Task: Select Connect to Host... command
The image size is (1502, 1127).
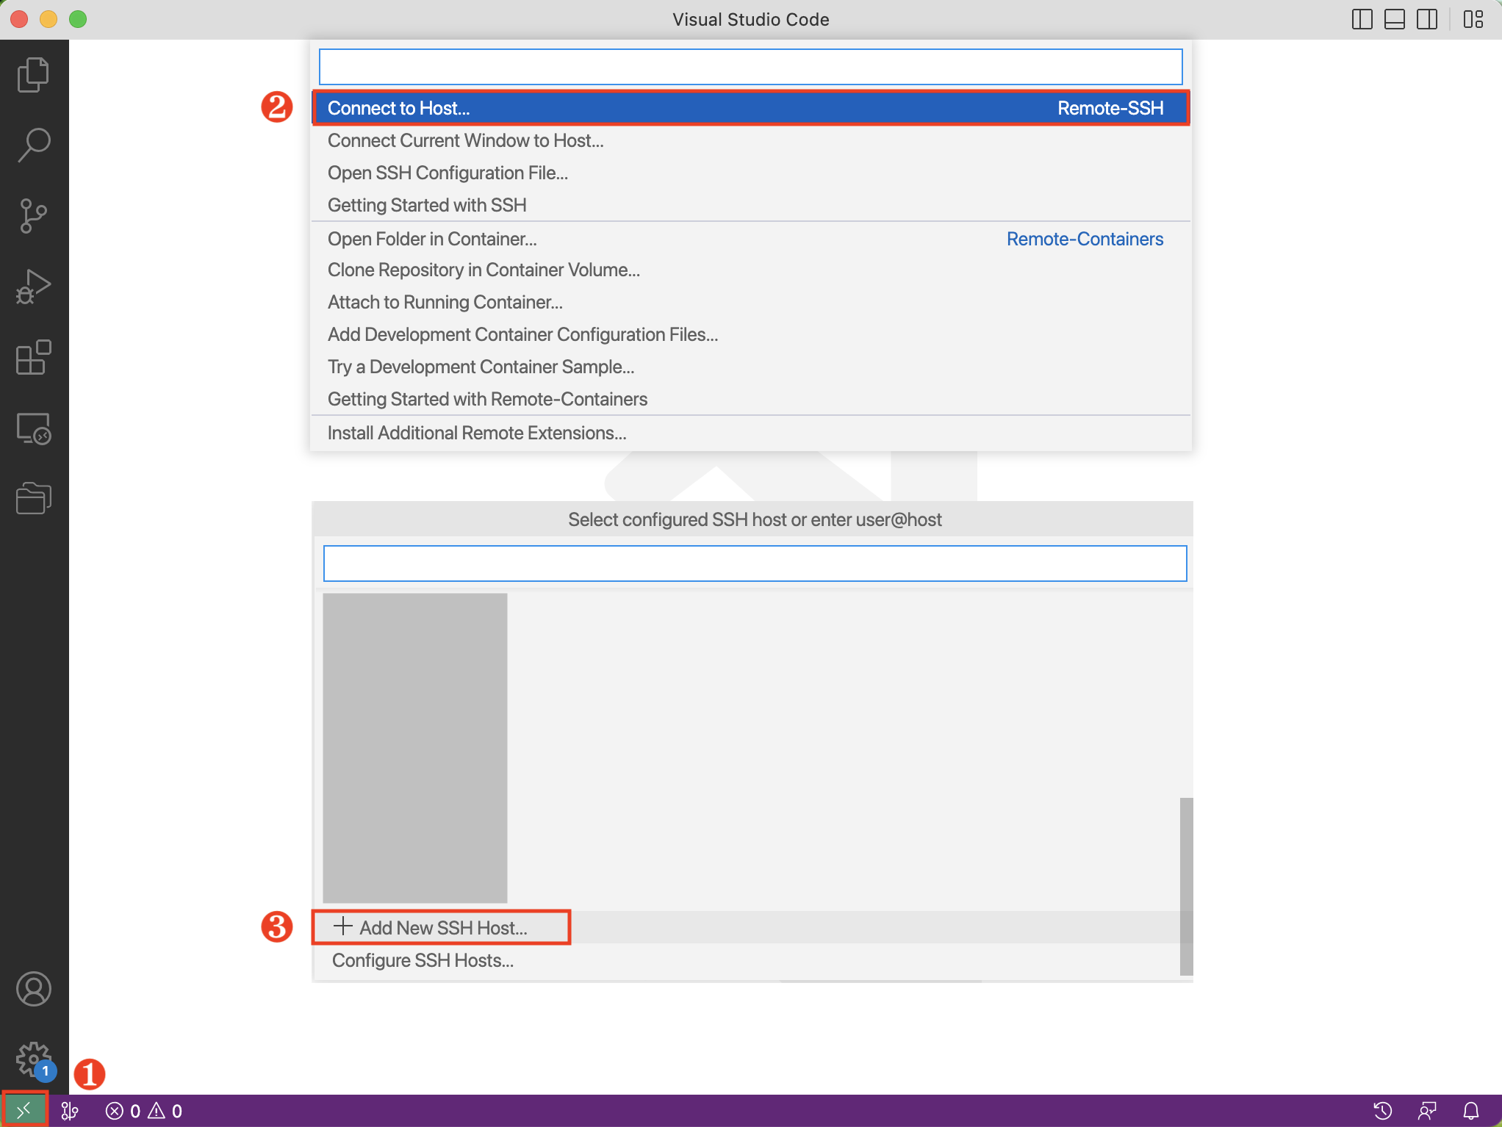Action: click(751, 108)
